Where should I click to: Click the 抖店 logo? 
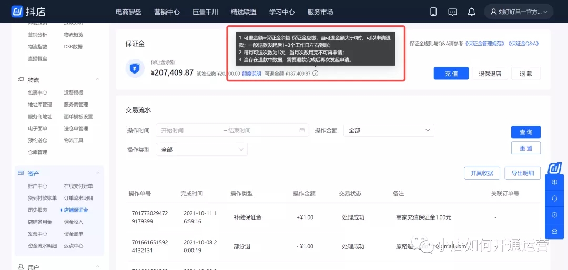(x=28, y=12)
